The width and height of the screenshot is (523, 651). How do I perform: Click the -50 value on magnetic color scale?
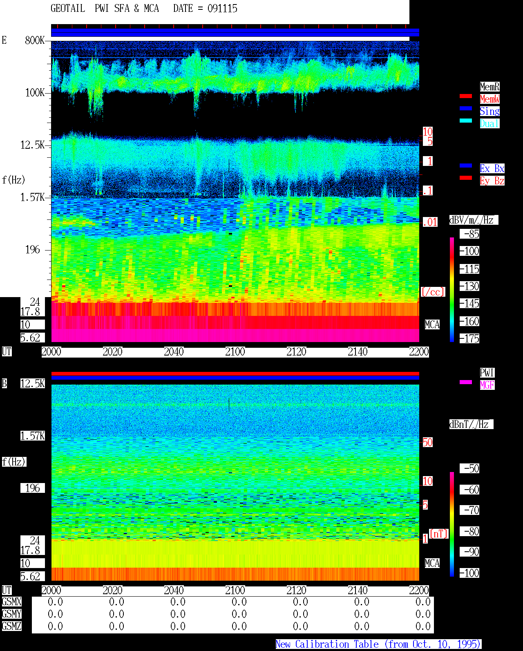click(x=469, y=468)
